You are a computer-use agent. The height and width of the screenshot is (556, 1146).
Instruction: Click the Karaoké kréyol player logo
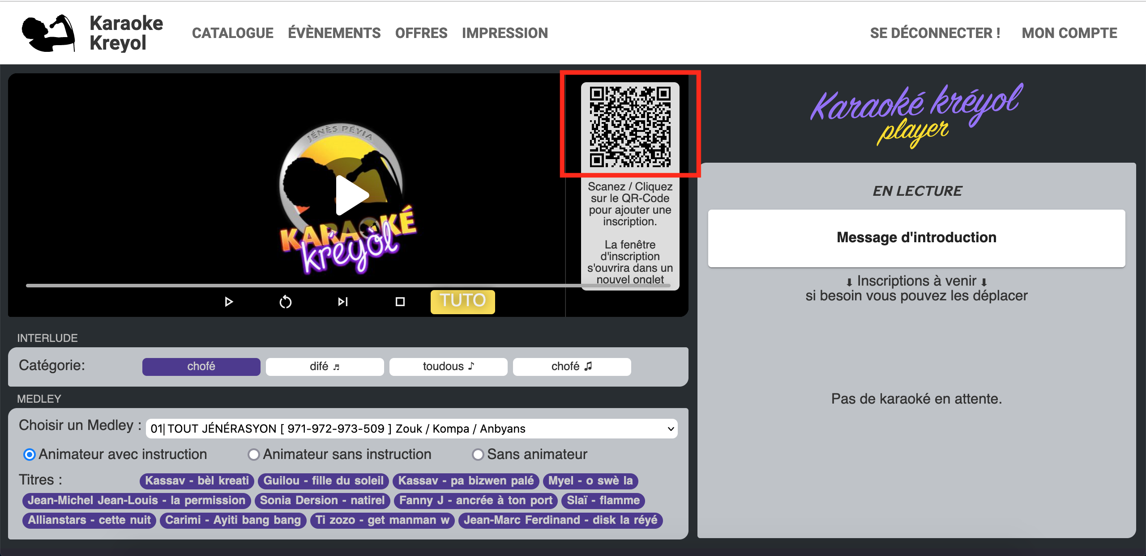[x=916, y=115]
